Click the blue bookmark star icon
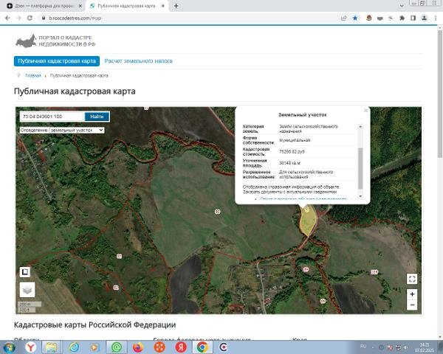Viewport: 443px width, 354px height. pyautogui.click(x=355, y=18)
